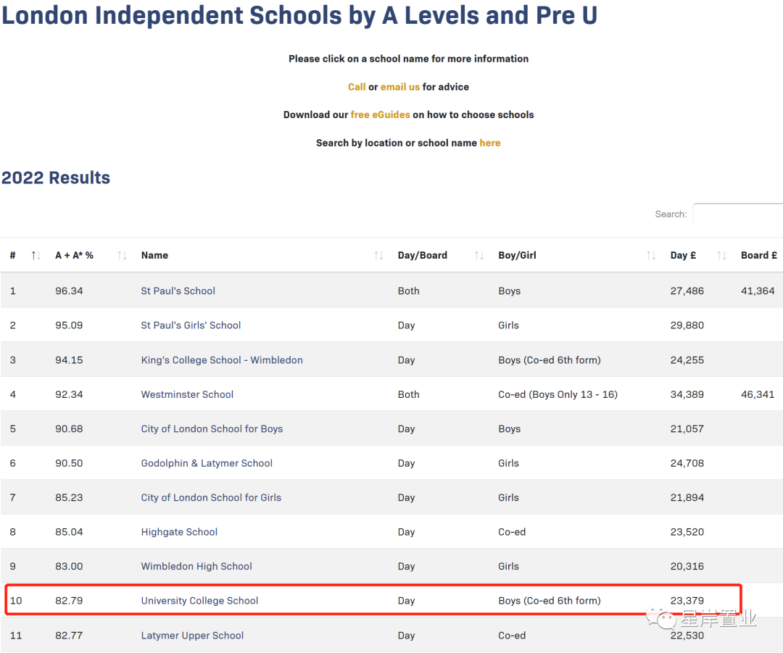Select the 90.68 percentage cell
The height and width of the screenshot is (653, 783).
coord(69,429)
